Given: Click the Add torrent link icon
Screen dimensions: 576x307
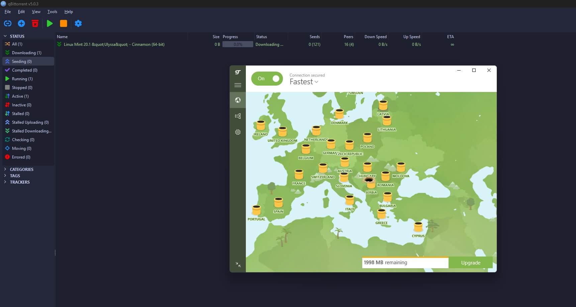Looking at the screenshot, I should 7,23.
